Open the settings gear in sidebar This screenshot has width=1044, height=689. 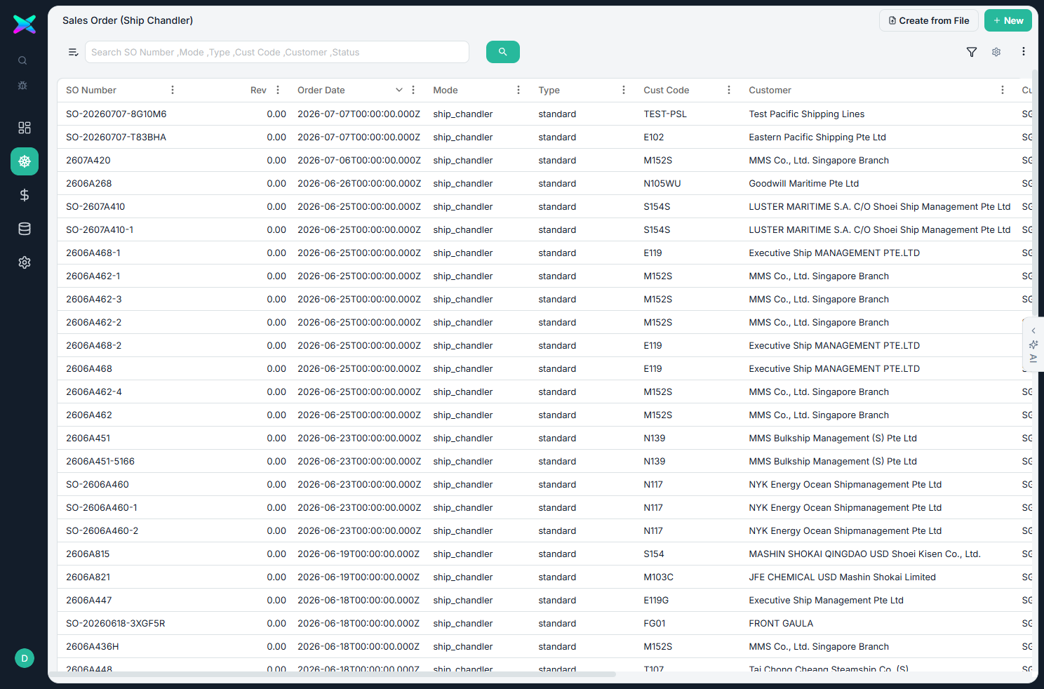[x=25, y=262]
